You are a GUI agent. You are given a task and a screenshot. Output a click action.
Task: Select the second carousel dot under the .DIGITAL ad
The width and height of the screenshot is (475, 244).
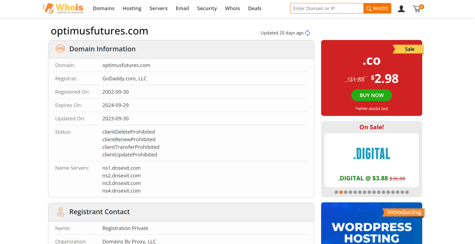pos(341,192)
